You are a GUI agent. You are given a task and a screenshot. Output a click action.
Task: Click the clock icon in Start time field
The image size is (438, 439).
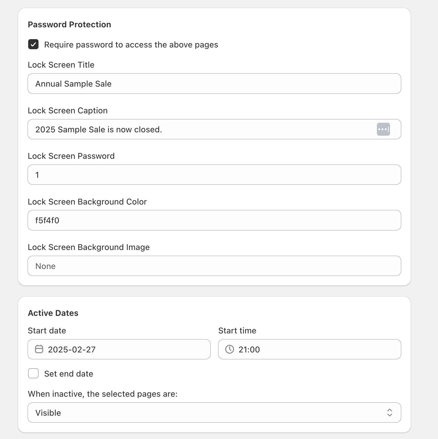[229, 349]
